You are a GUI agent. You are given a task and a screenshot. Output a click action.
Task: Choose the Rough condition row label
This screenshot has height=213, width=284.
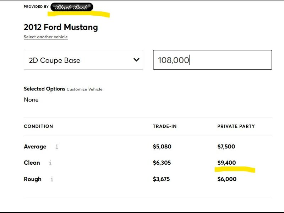click(x=33, y=179)
